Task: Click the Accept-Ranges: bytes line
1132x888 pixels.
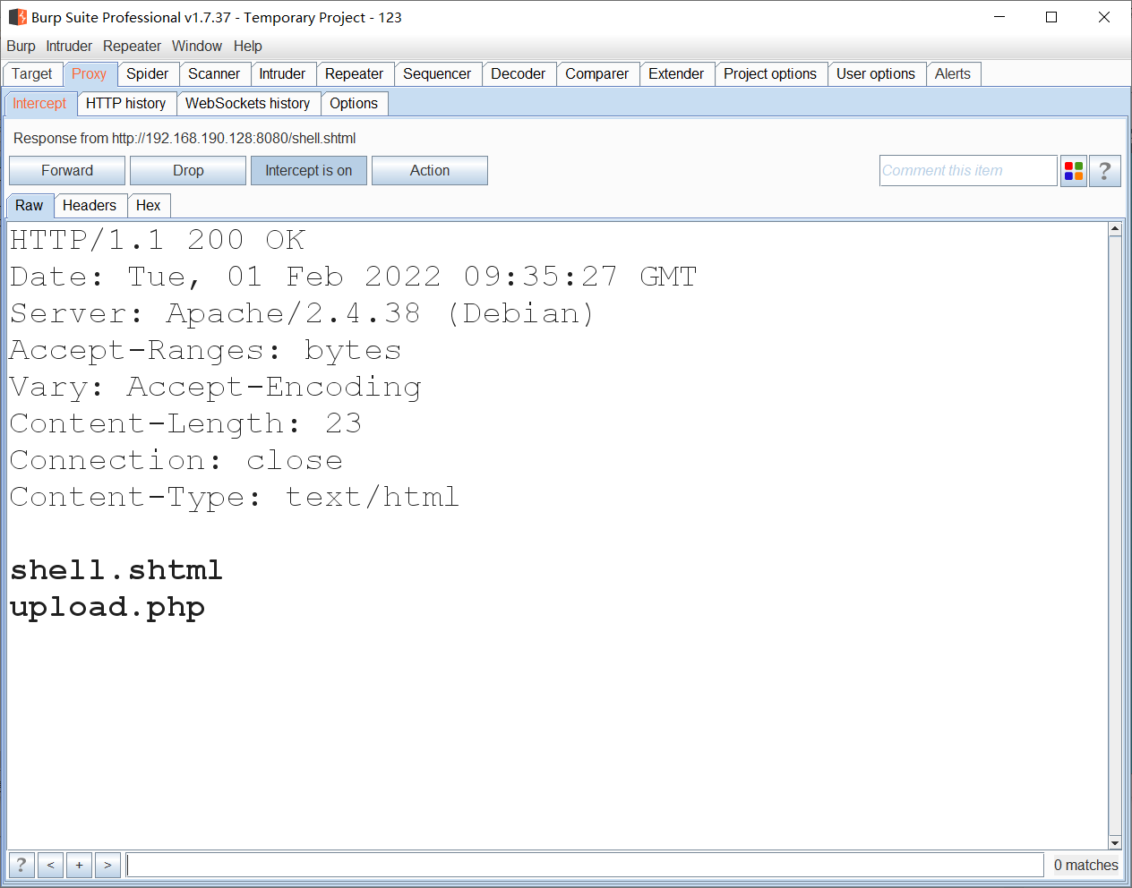Action: (x=205, y=350)
